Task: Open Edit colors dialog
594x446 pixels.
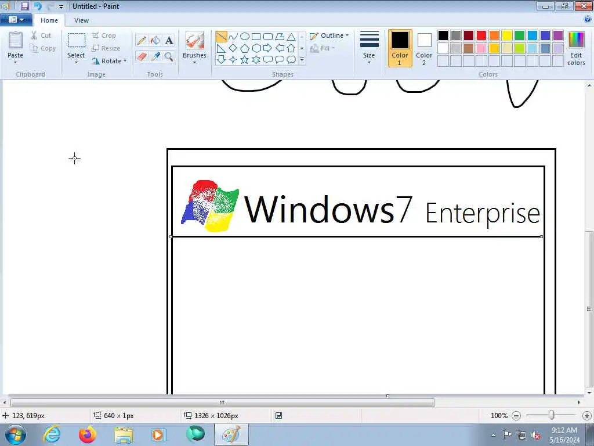Action: click(x=576, y=49)
